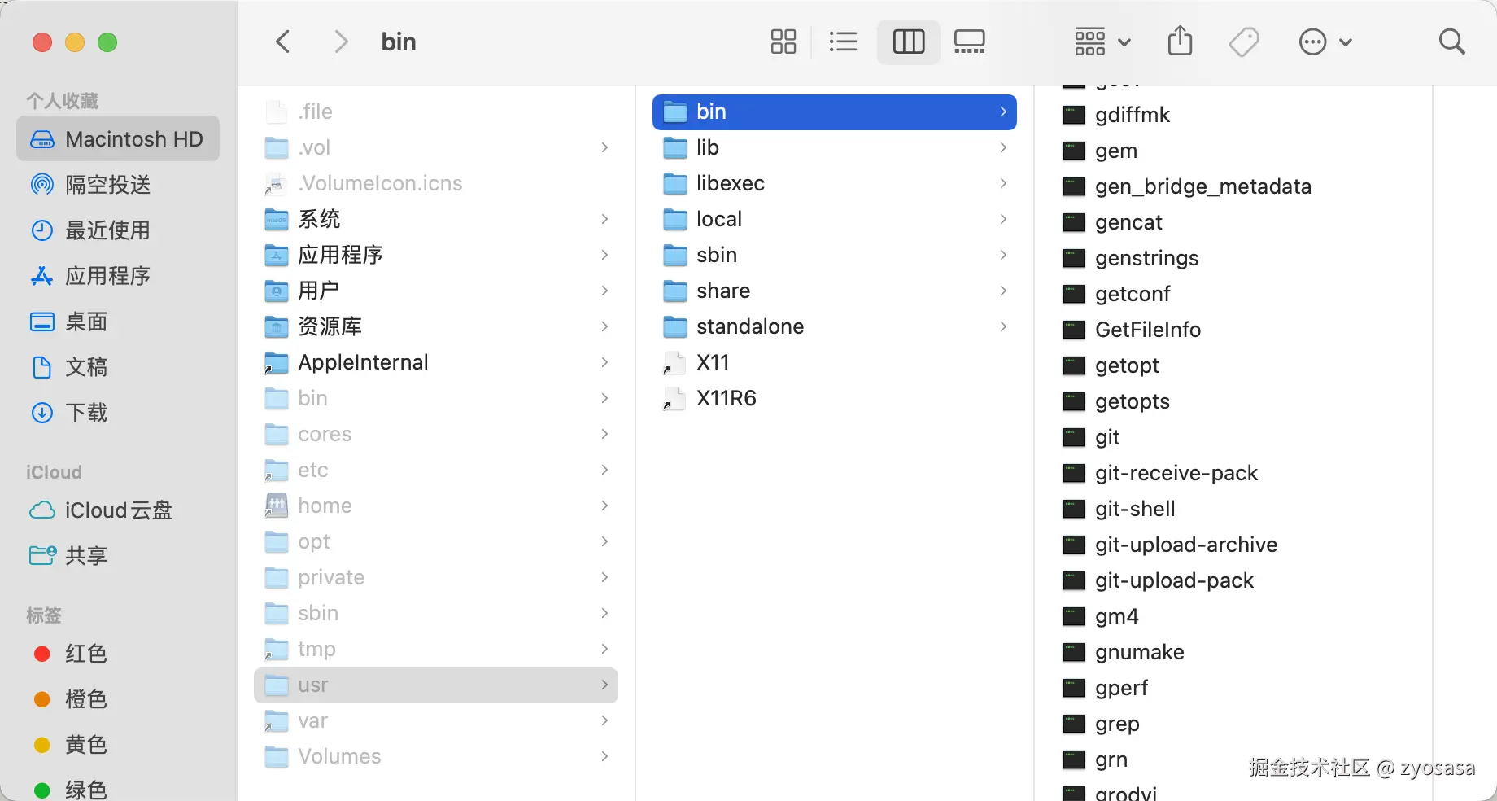The image size is (1497, 801).
Task: Expand the .vol folder chevron
Action: point(604,147)
